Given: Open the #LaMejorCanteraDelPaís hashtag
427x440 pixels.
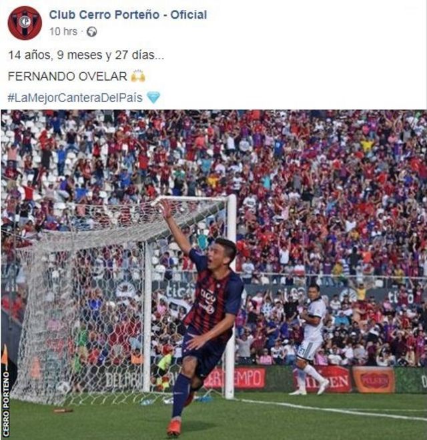Looking at the screenshot, I should pos(75,97).
